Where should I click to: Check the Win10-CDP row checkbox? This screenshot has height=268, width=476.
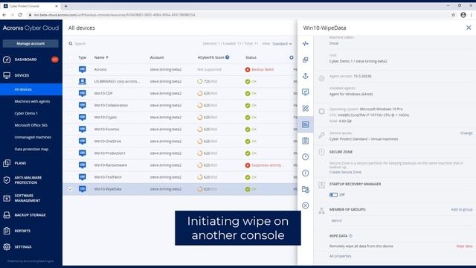point(71,93)
